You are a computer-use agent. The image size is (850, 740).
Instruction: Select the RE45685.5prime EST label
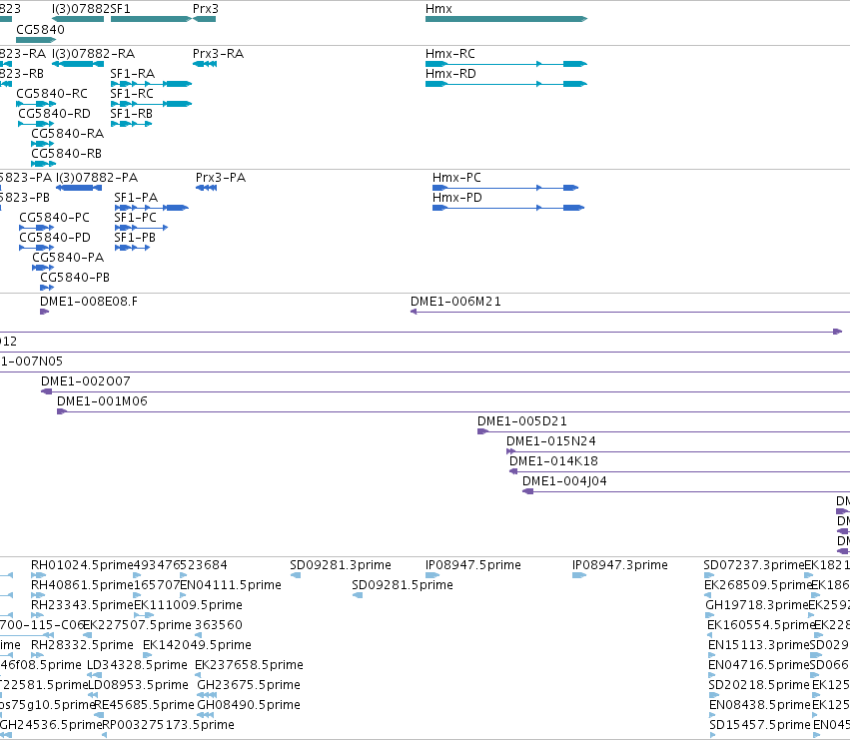(x=144, y=705)
